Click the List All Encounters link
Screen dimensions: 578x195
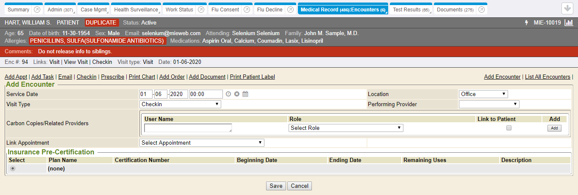[x=547, y=77]
